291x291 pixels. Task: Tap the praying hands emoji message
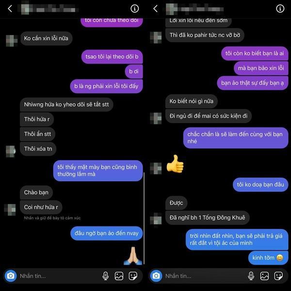coord(133,256)
